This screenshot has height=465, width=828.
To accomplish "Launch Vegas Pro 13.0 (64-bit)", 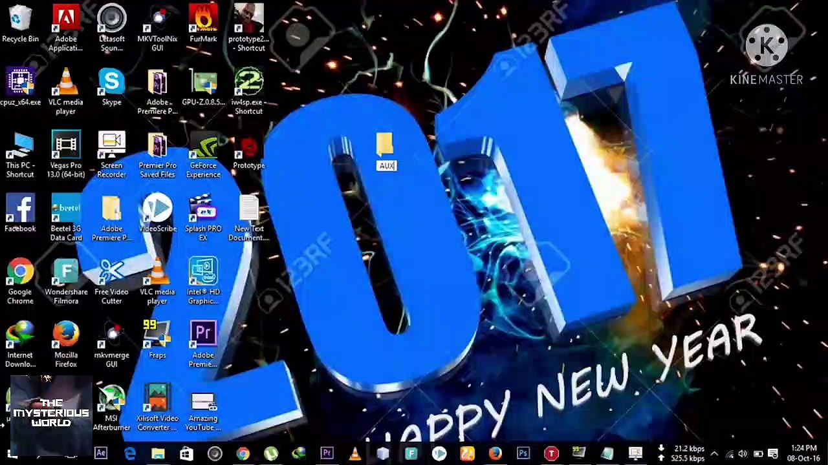I will pyautogui.click(x=66, y=155).
